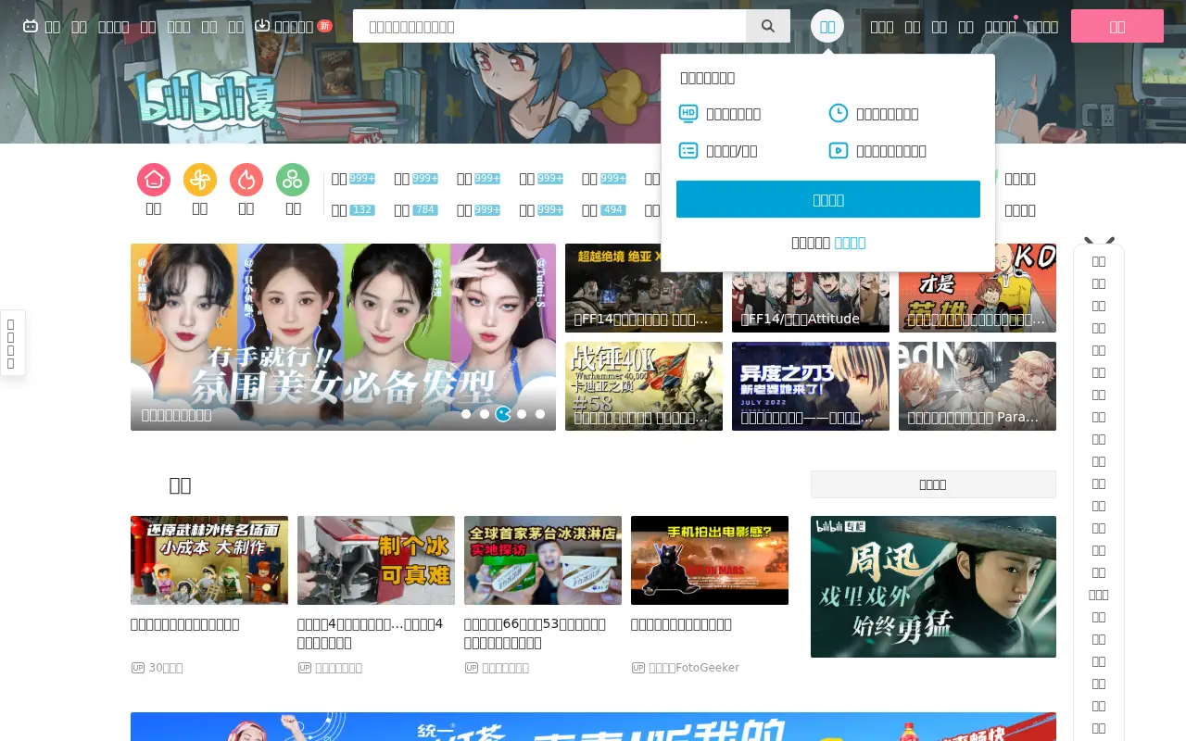Open the FF14 超越绝境 绝亚 video thumbnail

coord(644,288)
